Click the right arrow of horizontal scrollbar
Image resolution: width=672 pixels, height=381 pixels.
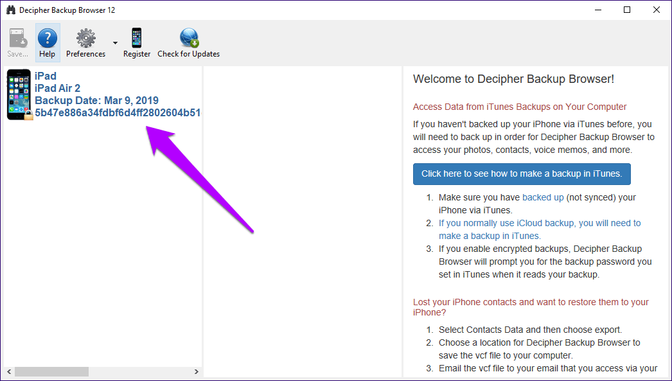click(x=197, y=371)
